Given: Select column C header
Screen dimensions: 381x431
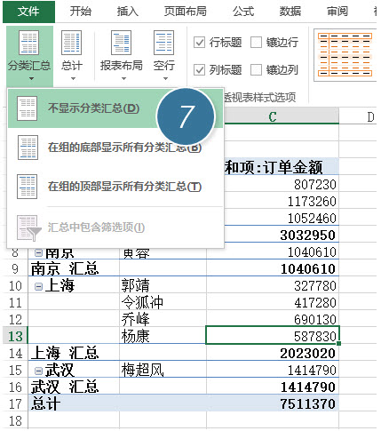Looking at the screenshot, I should pos(273,117).
